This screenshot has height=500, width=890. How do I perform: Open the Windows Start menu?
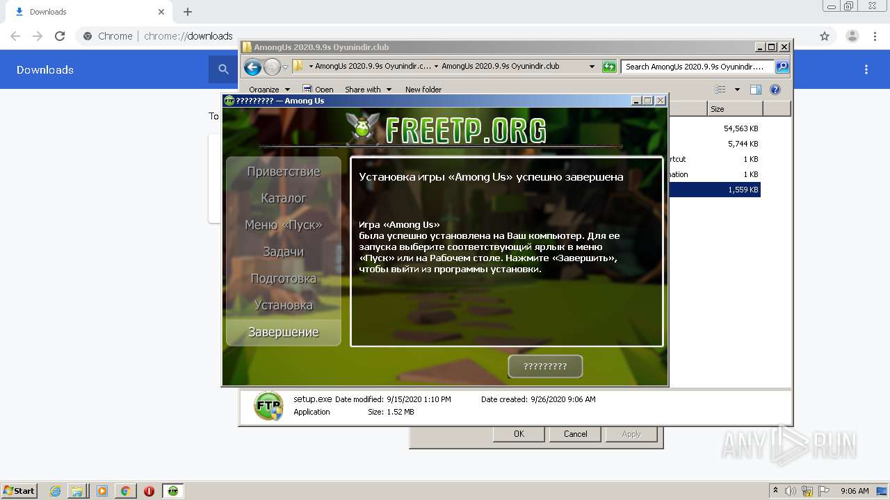pos(19,490)
